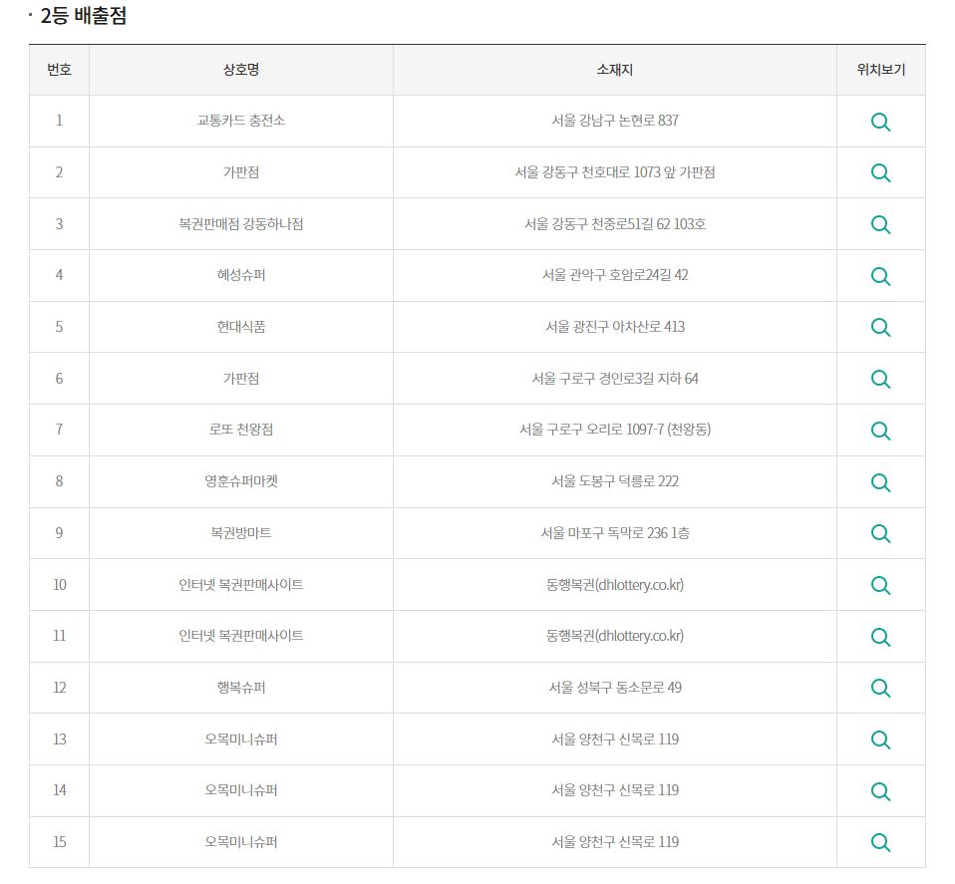
Task: Click row number 12 cell
Action: pyautogui.click(x=59, y=688)
